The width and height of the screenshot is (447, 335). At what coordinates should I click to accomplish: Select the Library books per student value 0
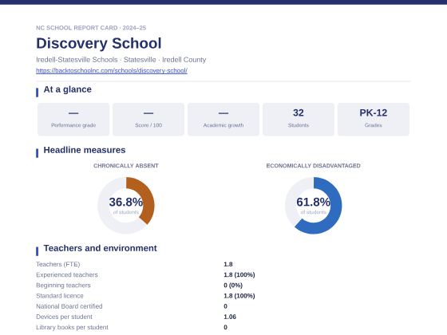pos(225,327)
